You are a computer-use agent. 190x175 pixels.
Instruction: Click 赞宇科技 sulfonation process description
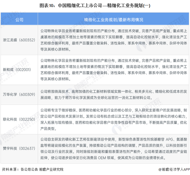[x=114, y=148]
